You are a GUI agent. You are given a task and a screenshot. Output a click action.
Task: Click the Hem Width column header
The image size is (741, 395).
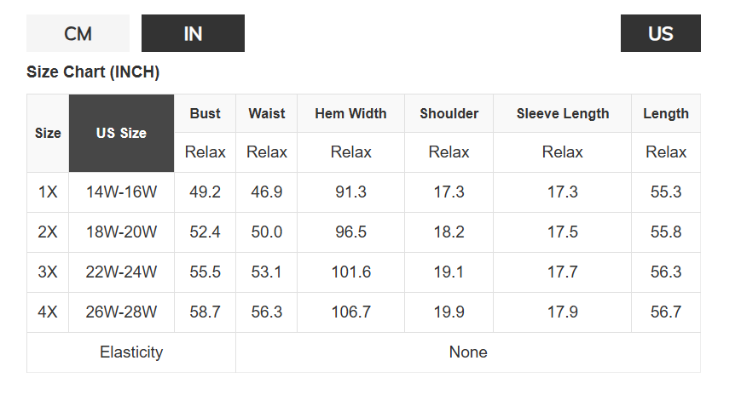click(350, 113)
